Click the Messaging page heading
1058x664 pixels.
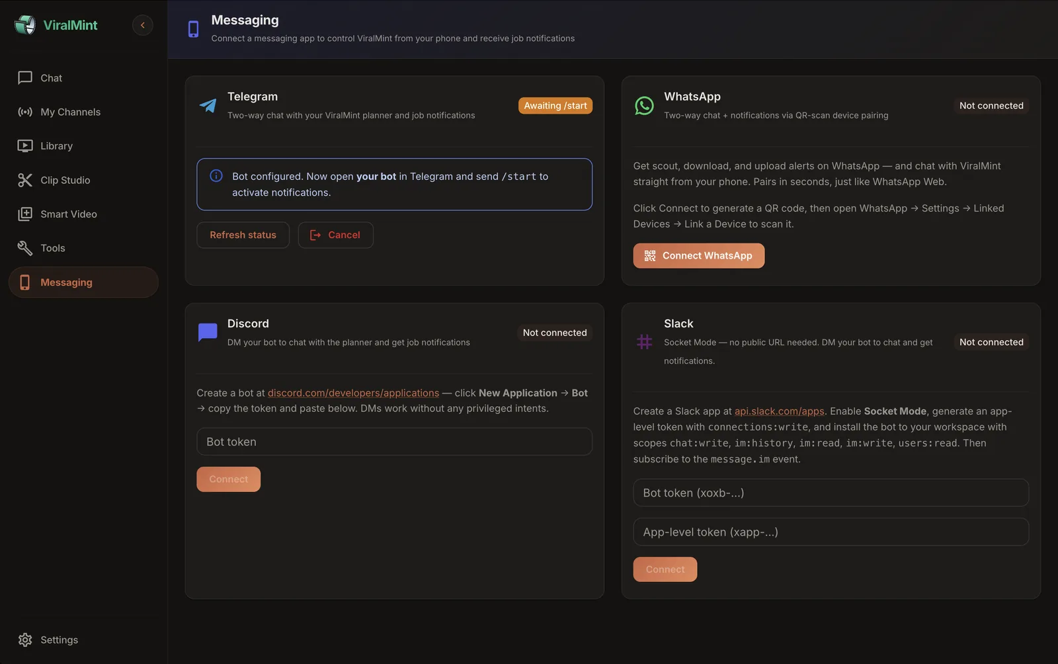point(245,21)
